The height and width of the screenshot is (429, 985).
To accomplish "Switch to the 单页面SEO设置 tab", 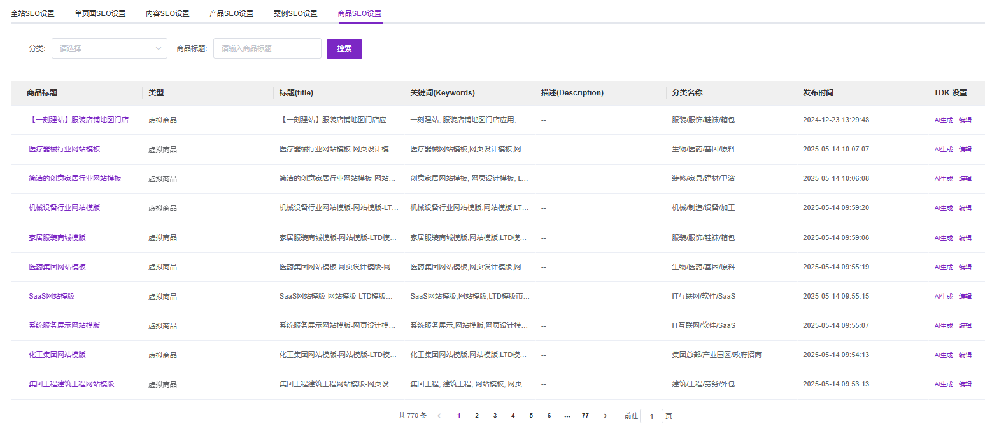I will (100, 13).
